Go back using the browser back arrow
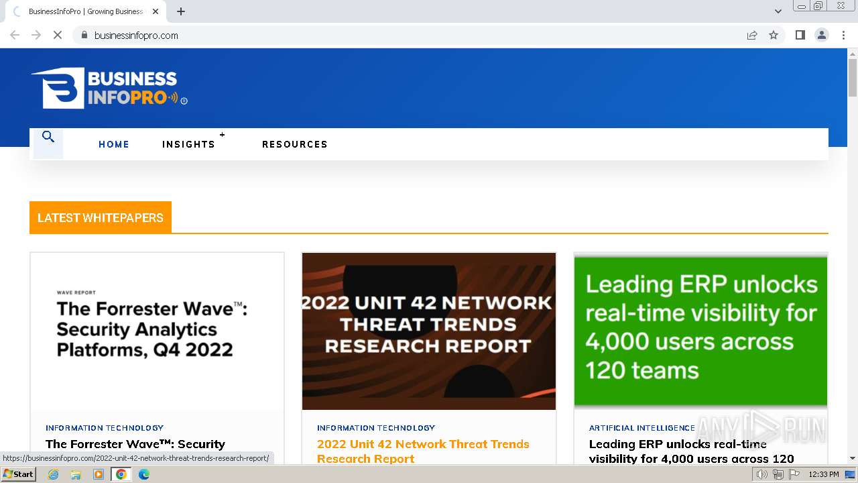This screenshot has height=483, width=858. pyautogui.click(x=15, y=35)
